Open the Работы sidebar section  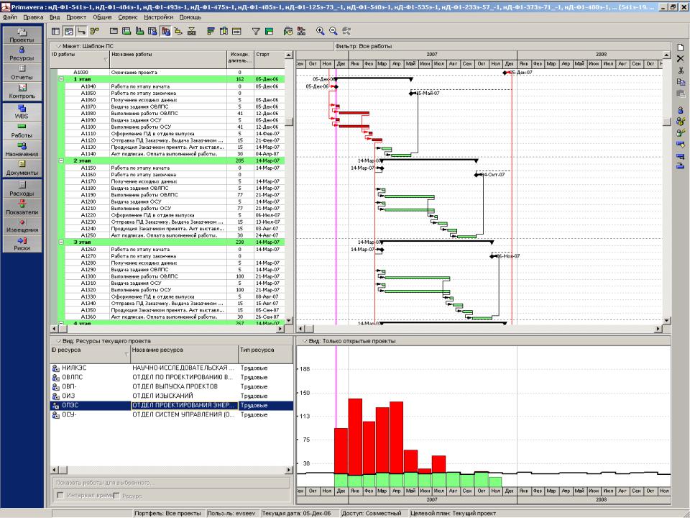point(22,131)
